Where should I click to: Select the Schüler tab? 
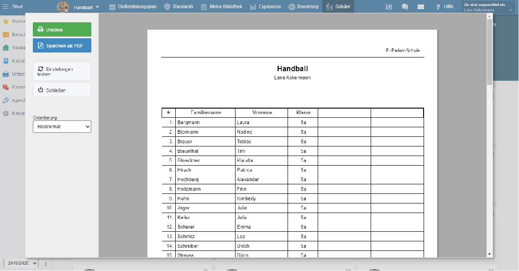point(338,7)
